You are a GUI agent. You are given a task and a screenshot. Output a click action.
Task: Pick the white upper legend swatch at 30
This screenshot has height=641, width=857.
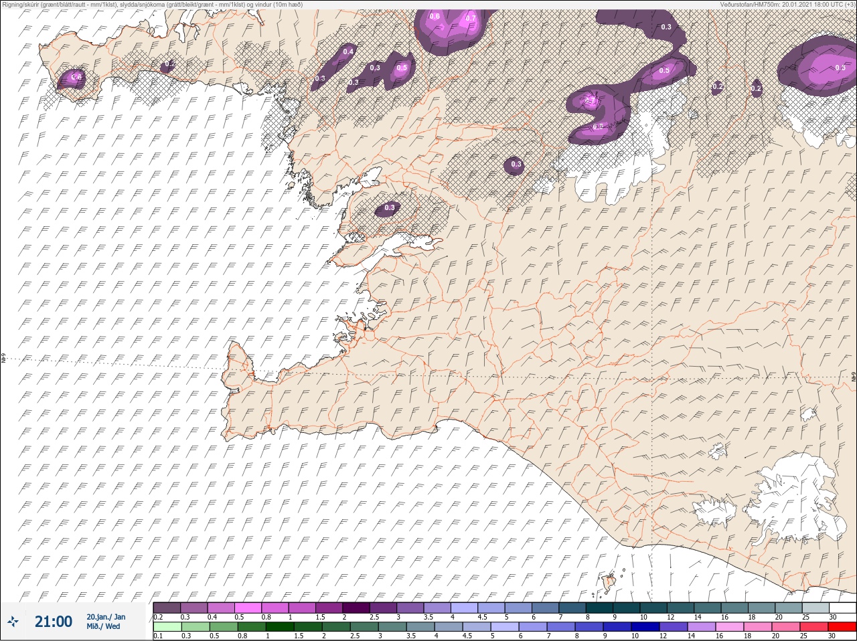pos(844,608)
